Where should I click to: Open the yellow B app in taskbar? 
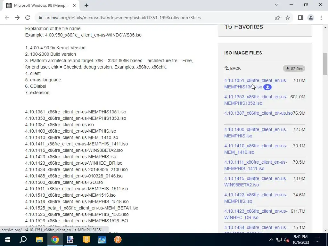(x=86, y=240)
